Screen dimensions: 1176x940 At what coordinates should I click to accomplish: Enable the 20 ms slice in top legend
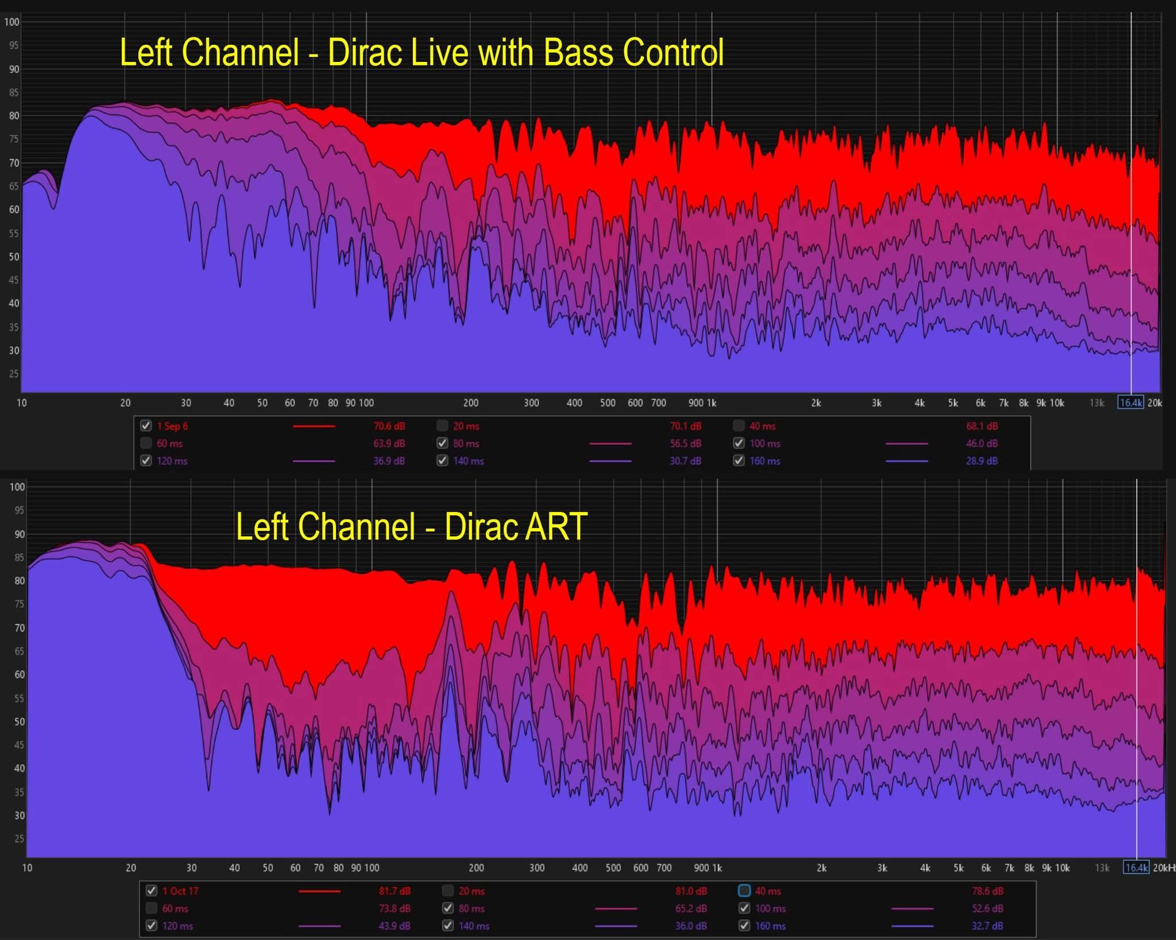(442, 426)
